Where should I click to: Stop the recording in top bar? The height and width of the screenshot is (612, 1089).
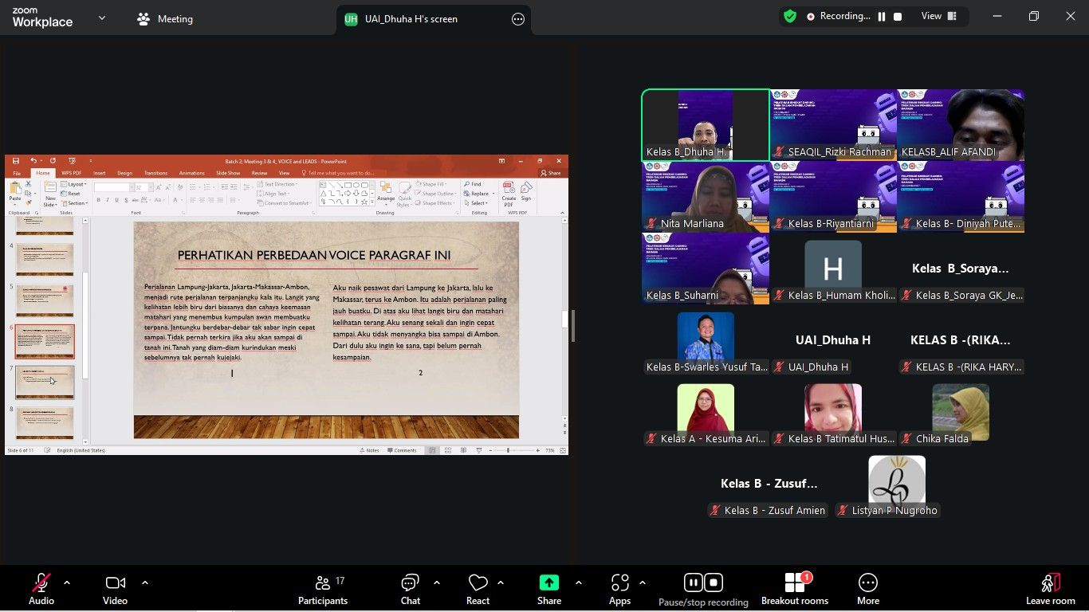pyautogui.click(x=898, y=16)
